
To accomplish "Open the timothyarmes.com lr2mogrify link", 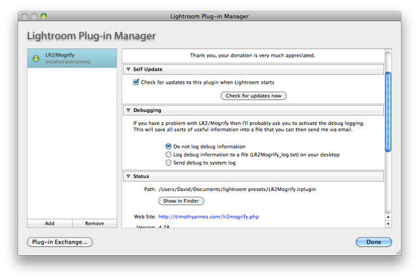I will pyautogui.click(x=209, y=217).
